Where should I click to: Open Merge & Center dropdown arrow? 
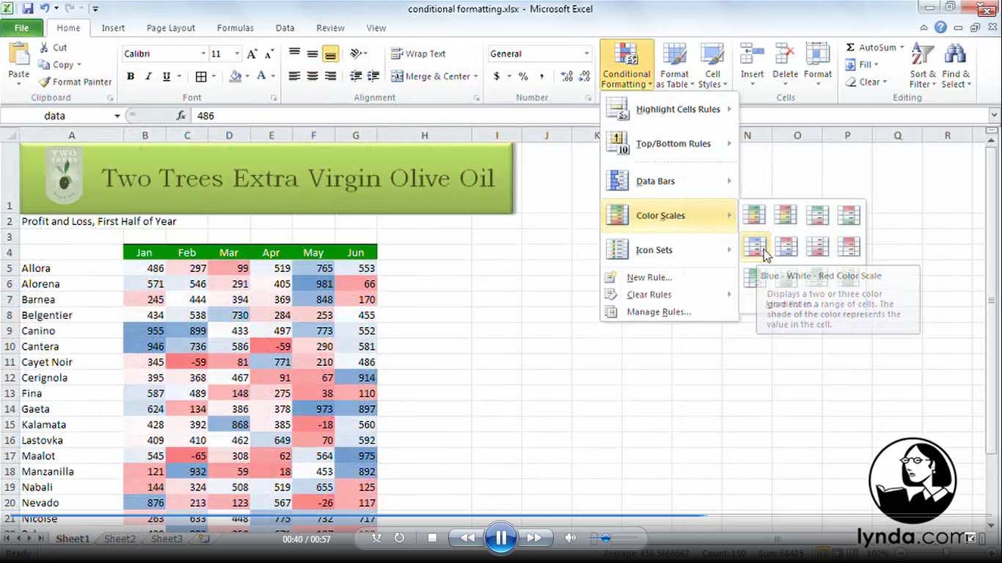pos(475,76)
